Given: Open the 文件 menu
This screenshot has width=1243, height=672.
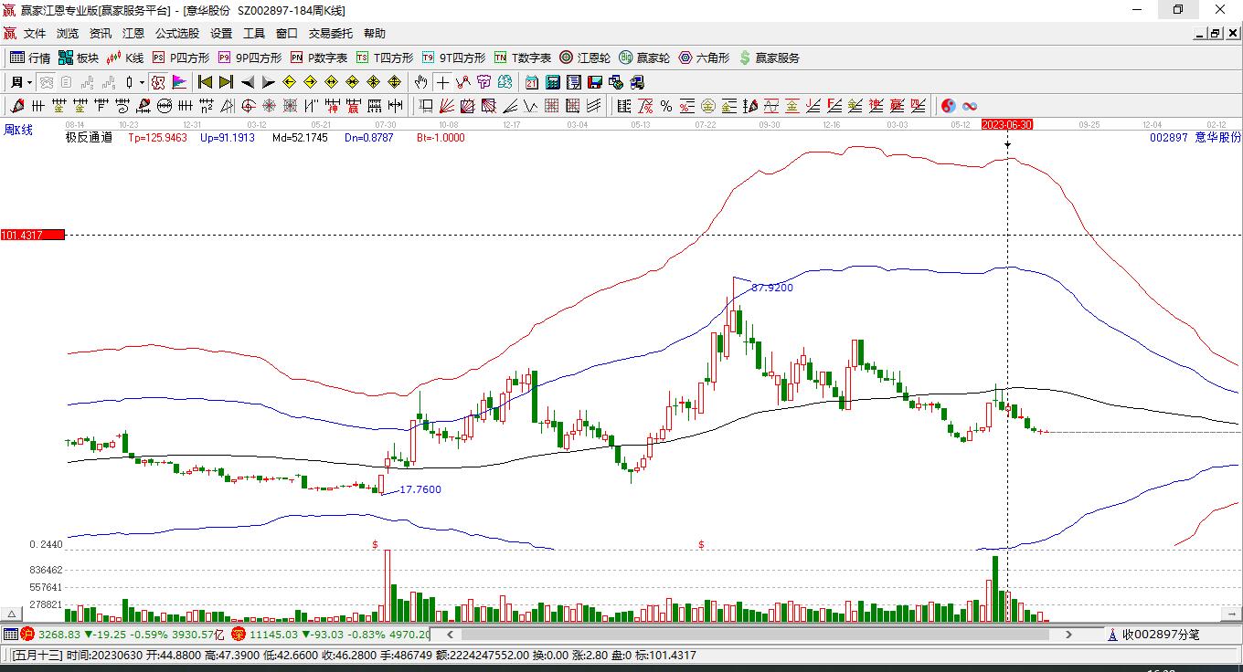Looking at the screenshot, I should point(35,34).
